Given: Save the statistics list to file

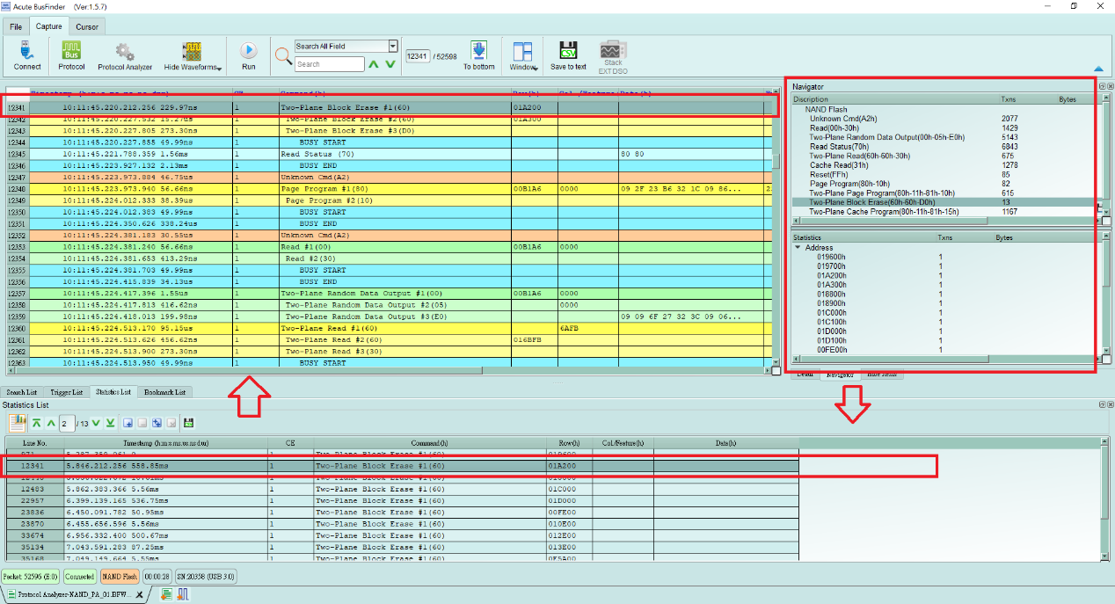Looking at the screenshot, I should [188, 423].
